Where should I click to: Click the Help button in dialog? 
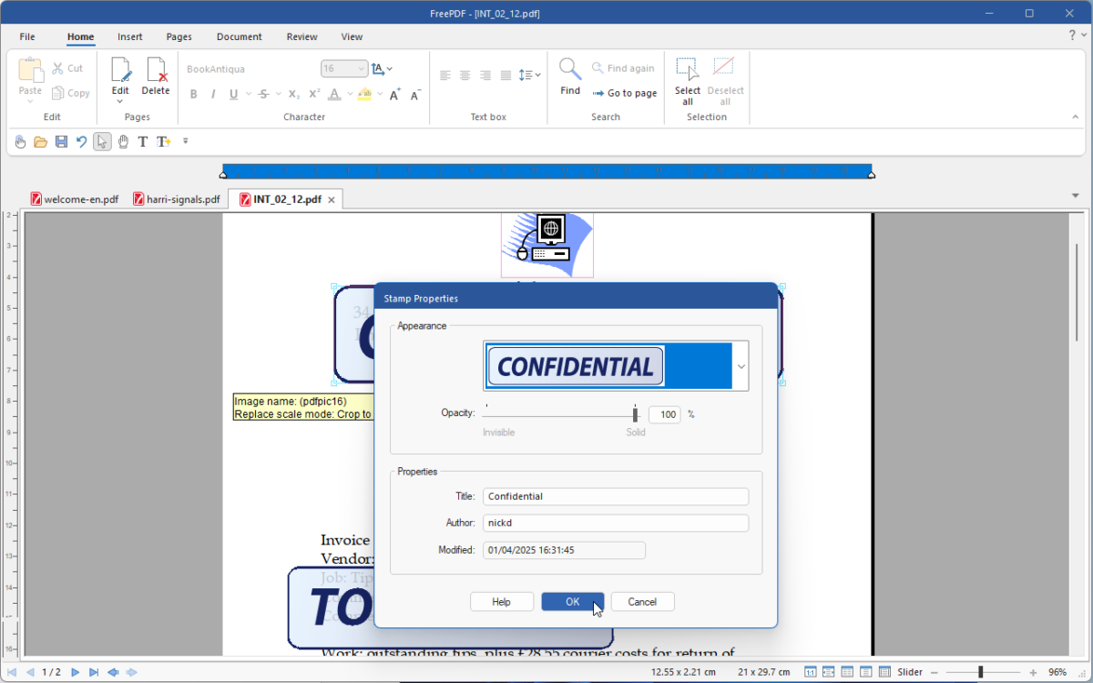[x=502, y=601]
